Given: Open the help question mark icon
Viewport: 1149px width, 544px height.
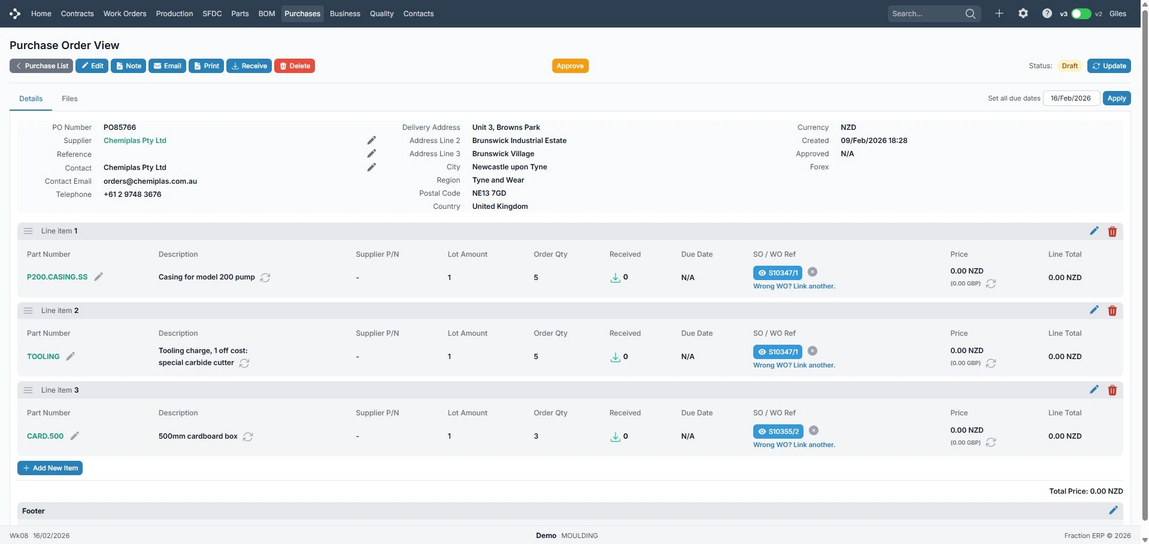Looking at the screenshot, I should [x=1047, y=13].
